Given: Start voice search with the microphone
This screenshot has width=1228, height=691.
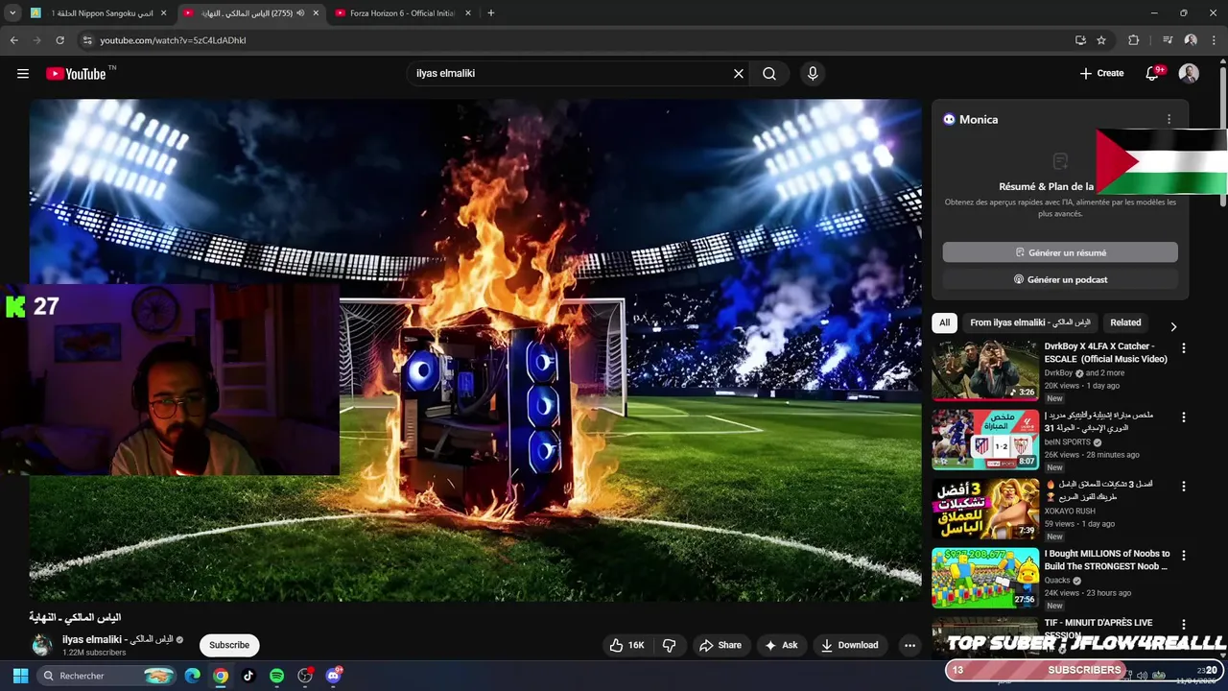Looking at the screenshot, I should point(813,73).
